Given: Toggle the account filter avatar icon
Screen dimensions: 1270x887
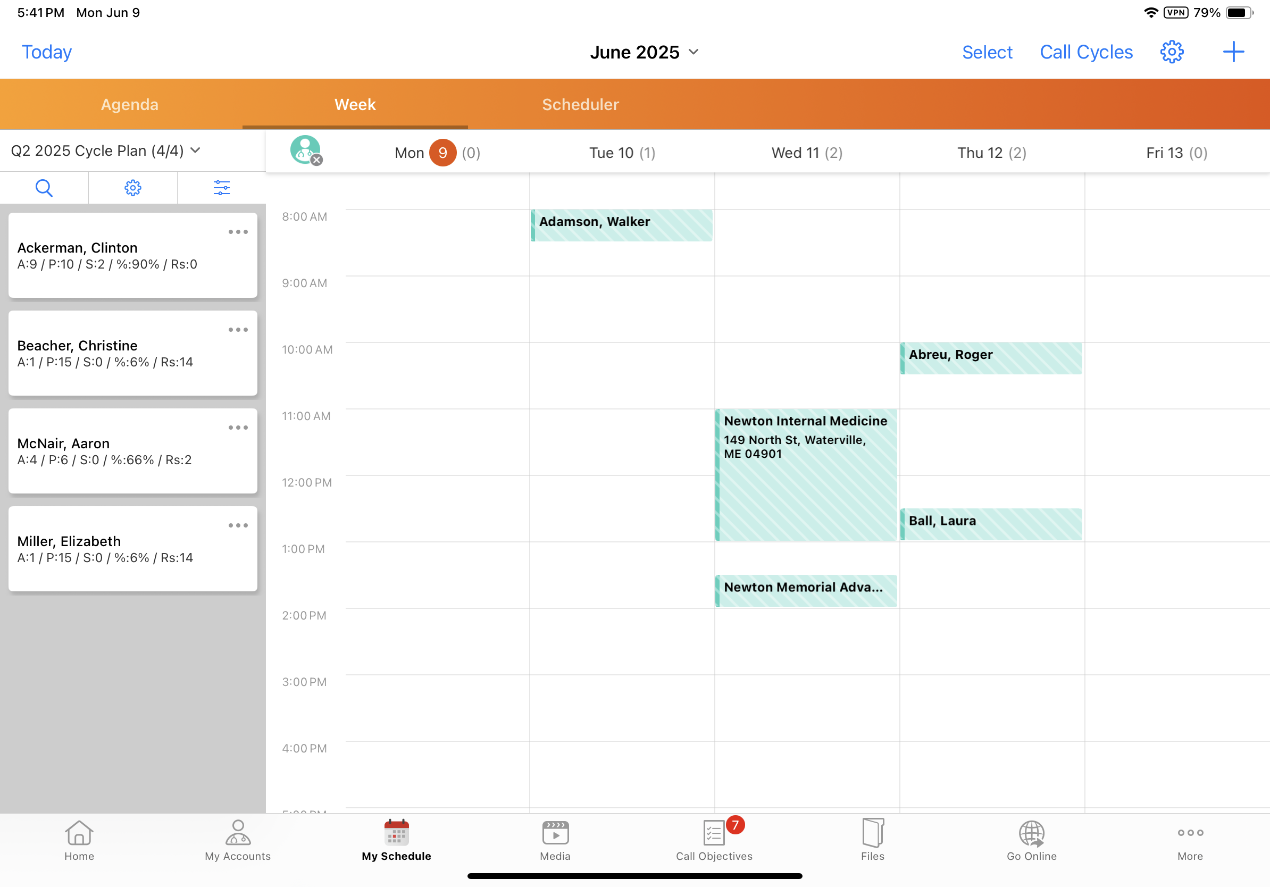Looking at the screenshot, I should tap(305, 150).
